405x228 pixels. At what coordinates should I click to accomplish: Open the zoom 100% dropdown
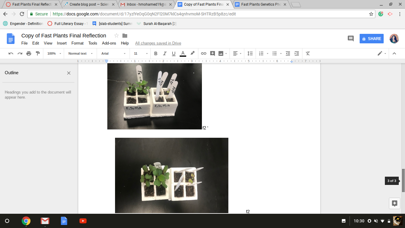[54, 53]
